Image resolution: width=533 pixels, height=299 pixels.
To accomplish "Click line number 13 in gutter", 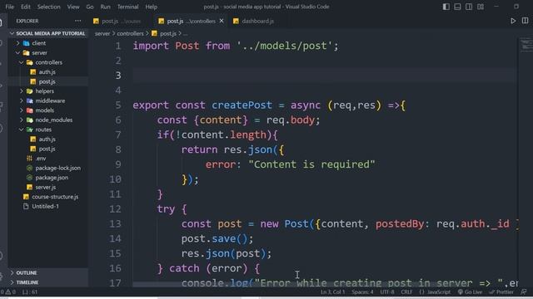I will coord(115,224).
